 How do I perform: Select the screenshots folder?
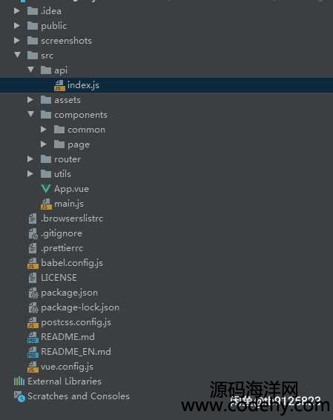(66, 41)
